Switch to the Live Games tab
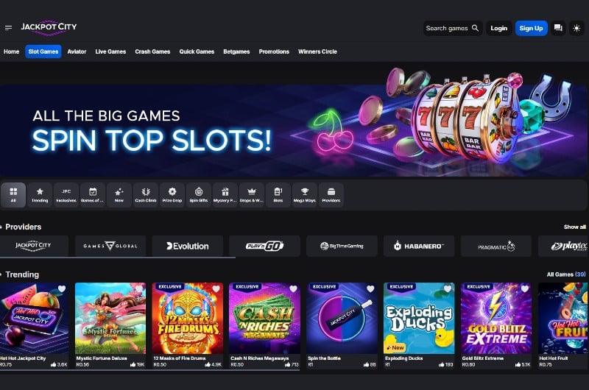 pos(110,52)
